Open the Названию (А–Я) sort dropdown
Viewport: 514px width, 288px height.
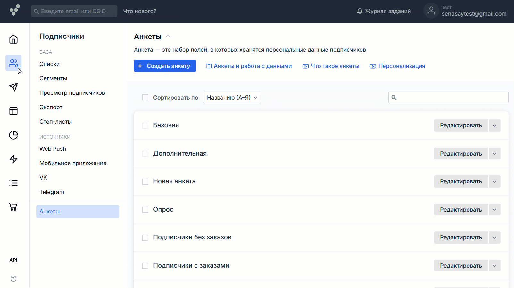232,98
